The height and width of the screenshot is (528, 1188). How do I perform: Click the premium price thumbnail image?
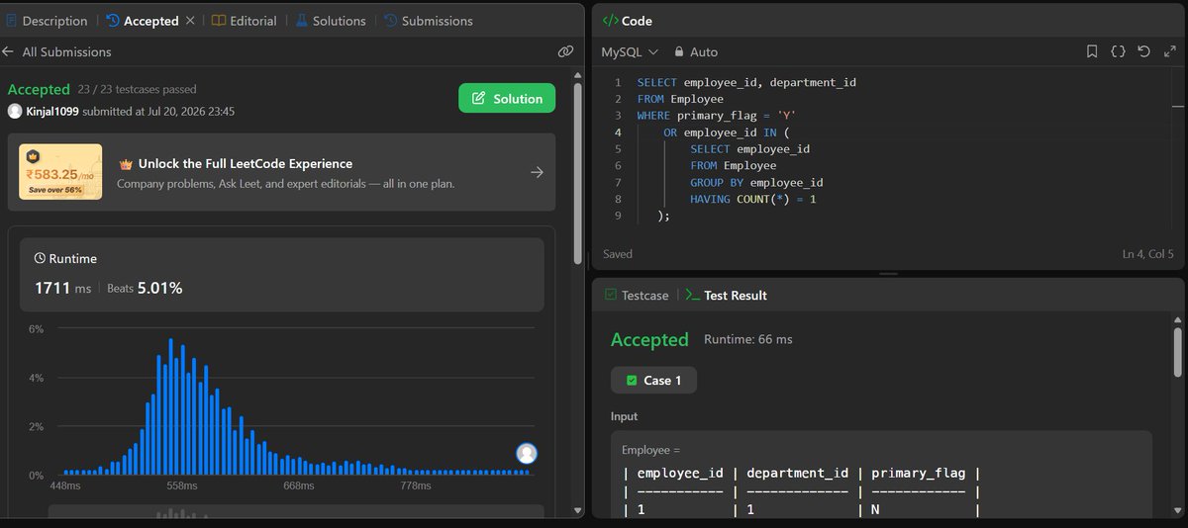(60, 172)
